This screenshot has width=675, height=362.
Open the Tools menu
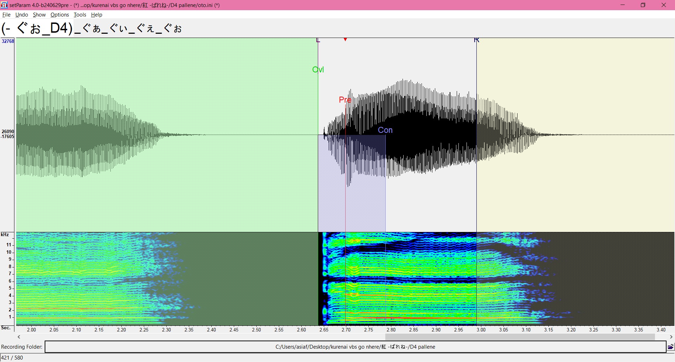[x=80, y=15]
